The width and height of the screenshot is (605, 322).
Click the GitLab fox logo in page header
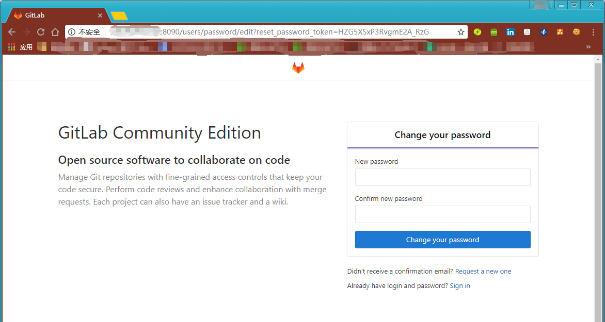[298, 68]
